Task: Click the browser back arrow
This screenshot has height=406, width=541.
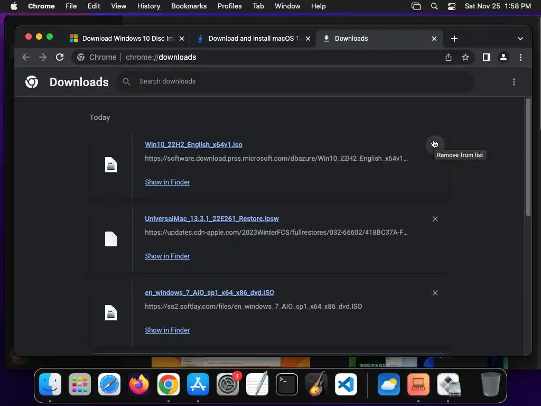Action: click(x=26, y=57)
